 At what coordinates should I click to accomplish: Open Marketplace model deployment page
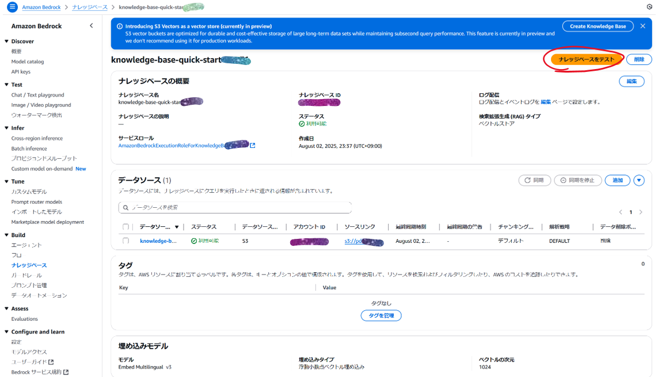pyautogui.click(x=47, y=222)
